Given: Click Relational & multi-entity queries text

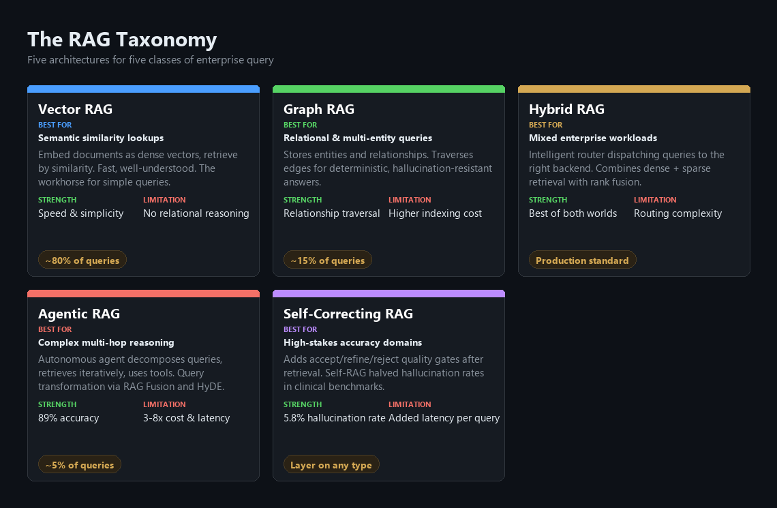Looking at the screenshot, I should coord(358,138).
